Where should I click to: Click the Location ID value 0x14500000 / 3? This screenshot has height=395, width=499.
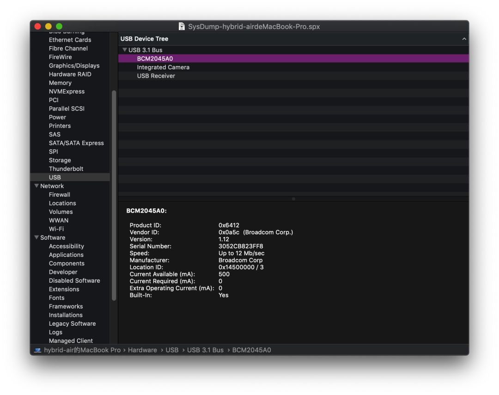pos(241,267)
